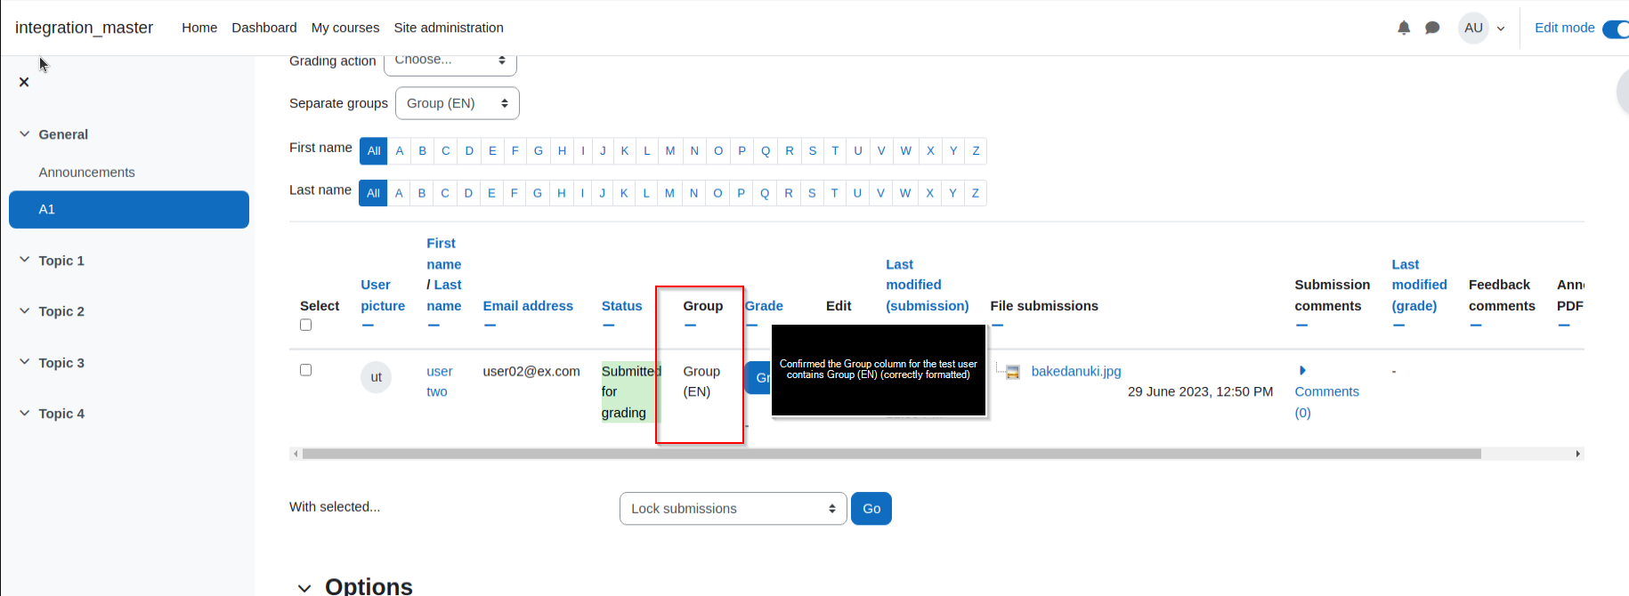Hide the Submission comments column dash icon
Image resolution: width=1629 pixels, height=596 pixels.
pyautogui.click(x=1301, y=326)
